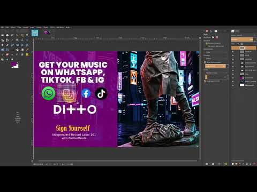Select the layer with the purple thumbnail

point(244,78)
